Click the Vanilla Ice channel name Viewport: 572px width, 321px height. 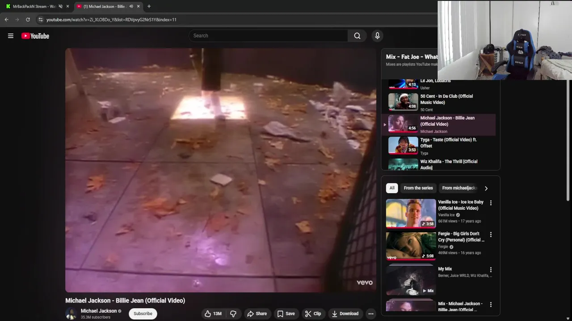(x=446, y=215)
